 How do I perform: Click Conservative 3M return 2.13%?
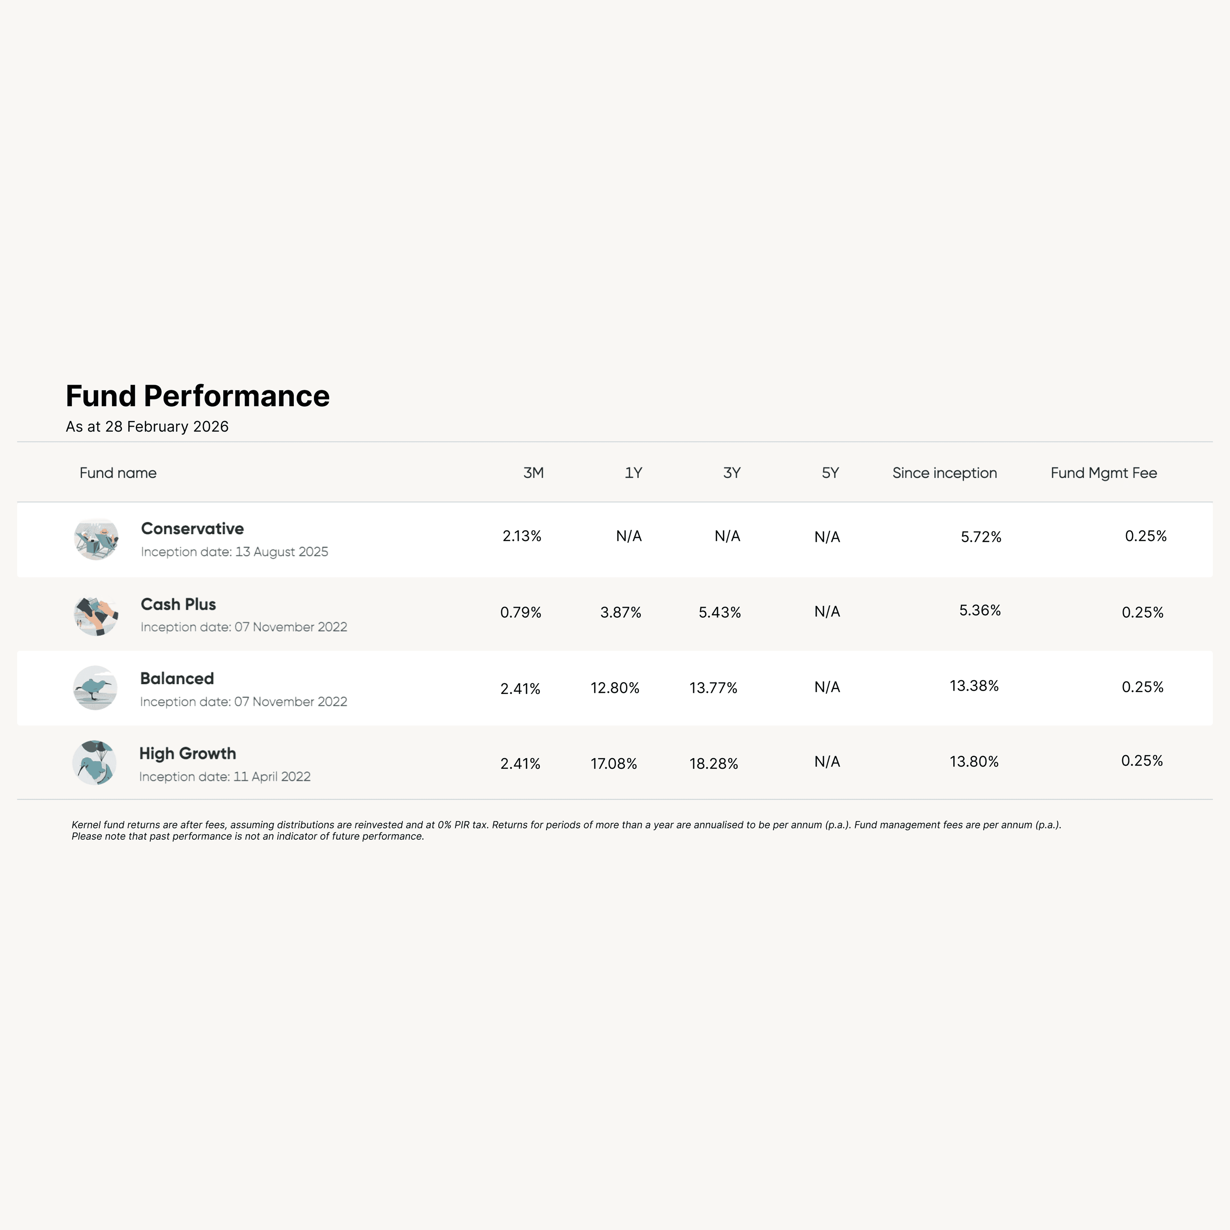tap(521, 536)
